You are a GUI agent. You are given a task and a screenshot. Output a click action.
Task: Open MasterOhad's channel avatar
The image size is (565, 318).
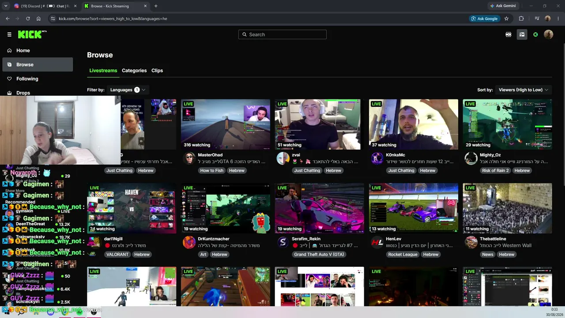189,158
